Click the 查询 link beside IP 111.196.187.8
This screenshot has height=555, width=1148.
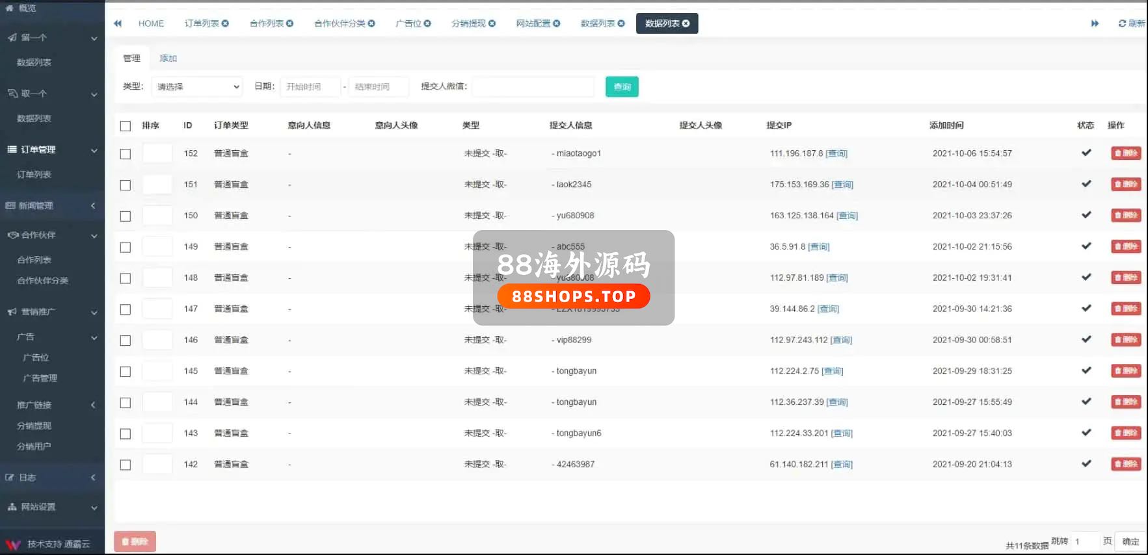(x=836, y=154)
